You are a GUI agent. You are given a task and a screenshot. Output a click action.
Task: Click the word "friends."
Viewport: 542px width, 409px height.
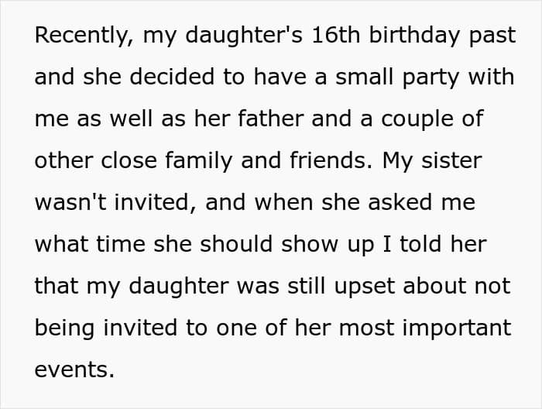331,160
